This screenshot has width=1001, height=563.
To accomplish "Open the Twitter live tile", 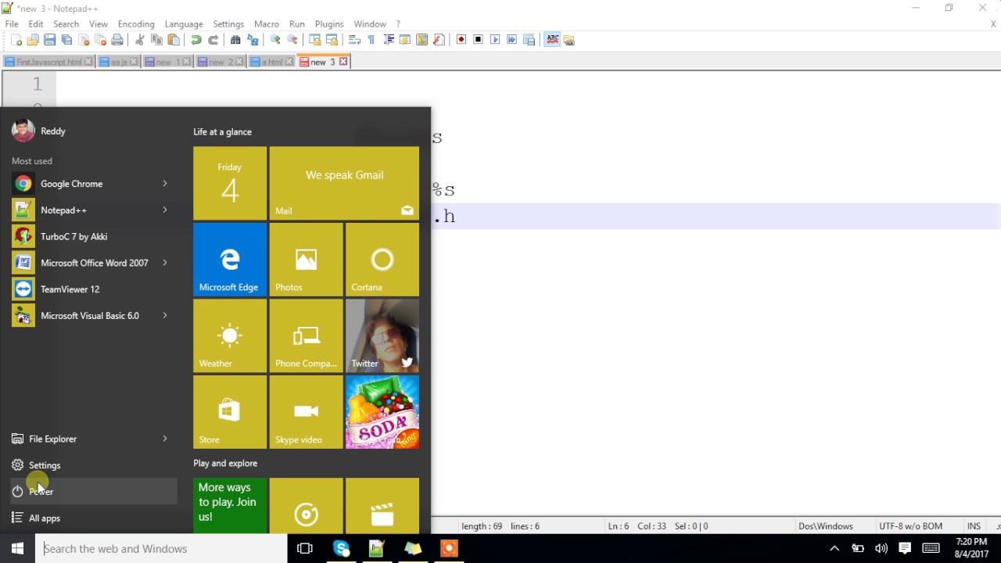I will click(x=382, y=335).
